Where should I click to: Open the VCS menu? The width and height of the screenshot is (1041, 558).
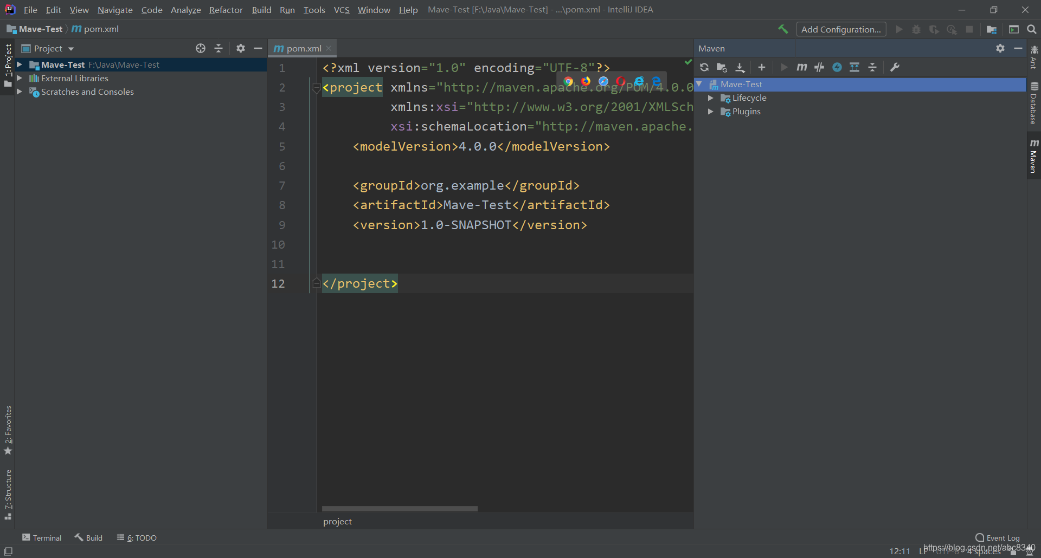pos(342,10)
